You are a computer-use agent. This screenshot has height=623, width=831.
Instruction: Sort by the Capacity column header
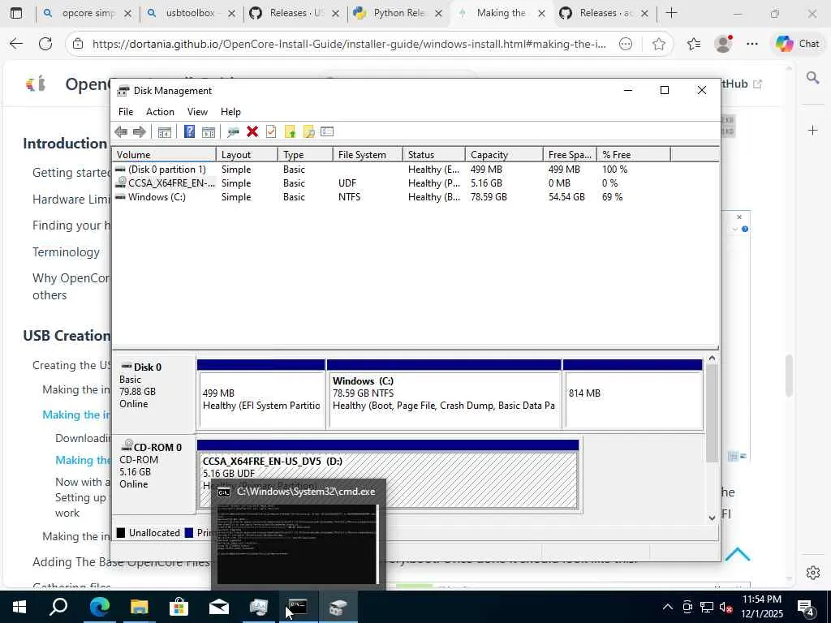(x=504, y=155)
